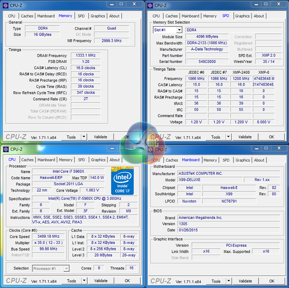
Task: Click Serial Number field 549C0000
Action: (x=207, y=61)
